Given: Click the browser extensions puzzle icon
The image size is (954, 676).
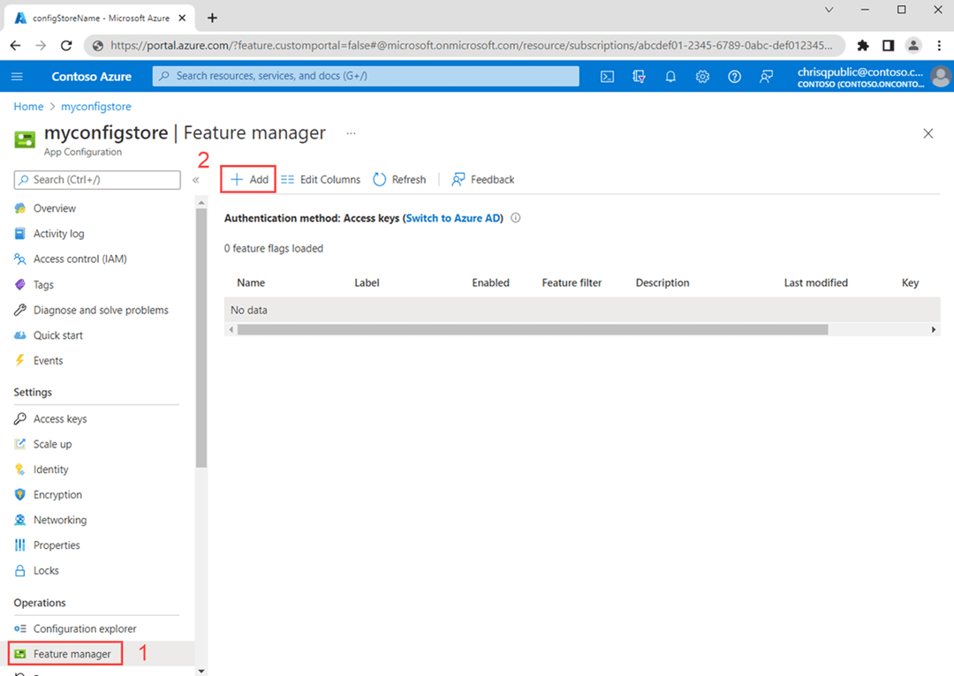Looking at the screenshot, I should (x=862, y=45).
